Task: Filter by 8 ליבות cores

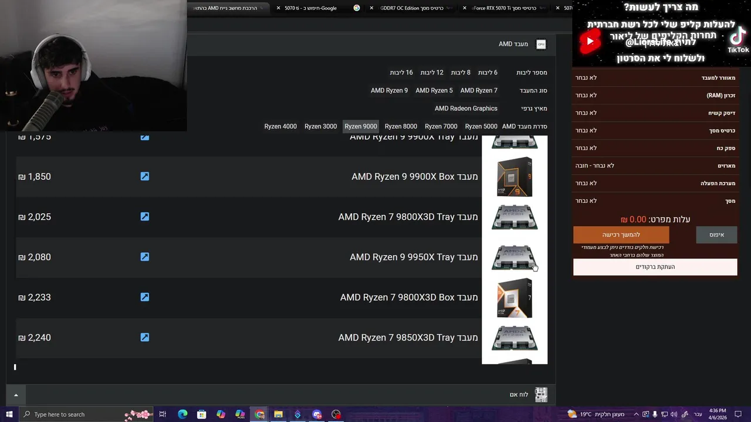Action: click(x=461, y=73)
